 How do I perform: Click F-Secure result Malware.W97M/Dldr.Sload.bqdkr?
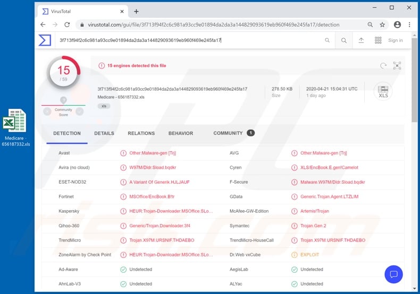pos(333,182)
